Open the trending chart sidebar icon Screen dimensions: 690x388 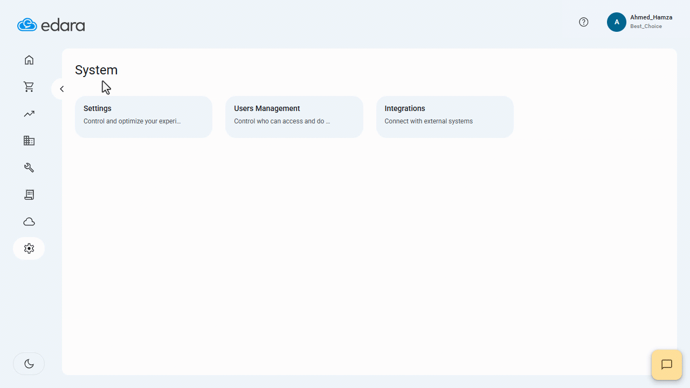tap(29, 114)
